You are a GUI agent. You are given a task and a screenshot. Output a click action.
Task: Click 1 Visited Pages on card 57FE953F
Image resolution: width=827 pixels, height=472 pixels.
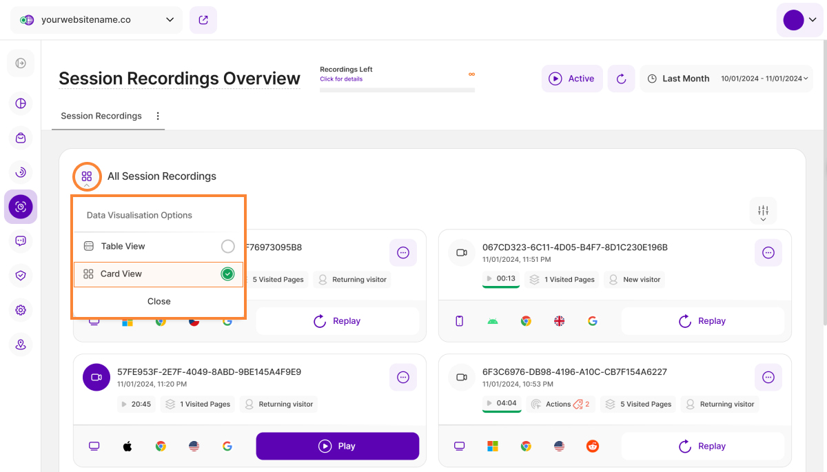tap(198, 404)
